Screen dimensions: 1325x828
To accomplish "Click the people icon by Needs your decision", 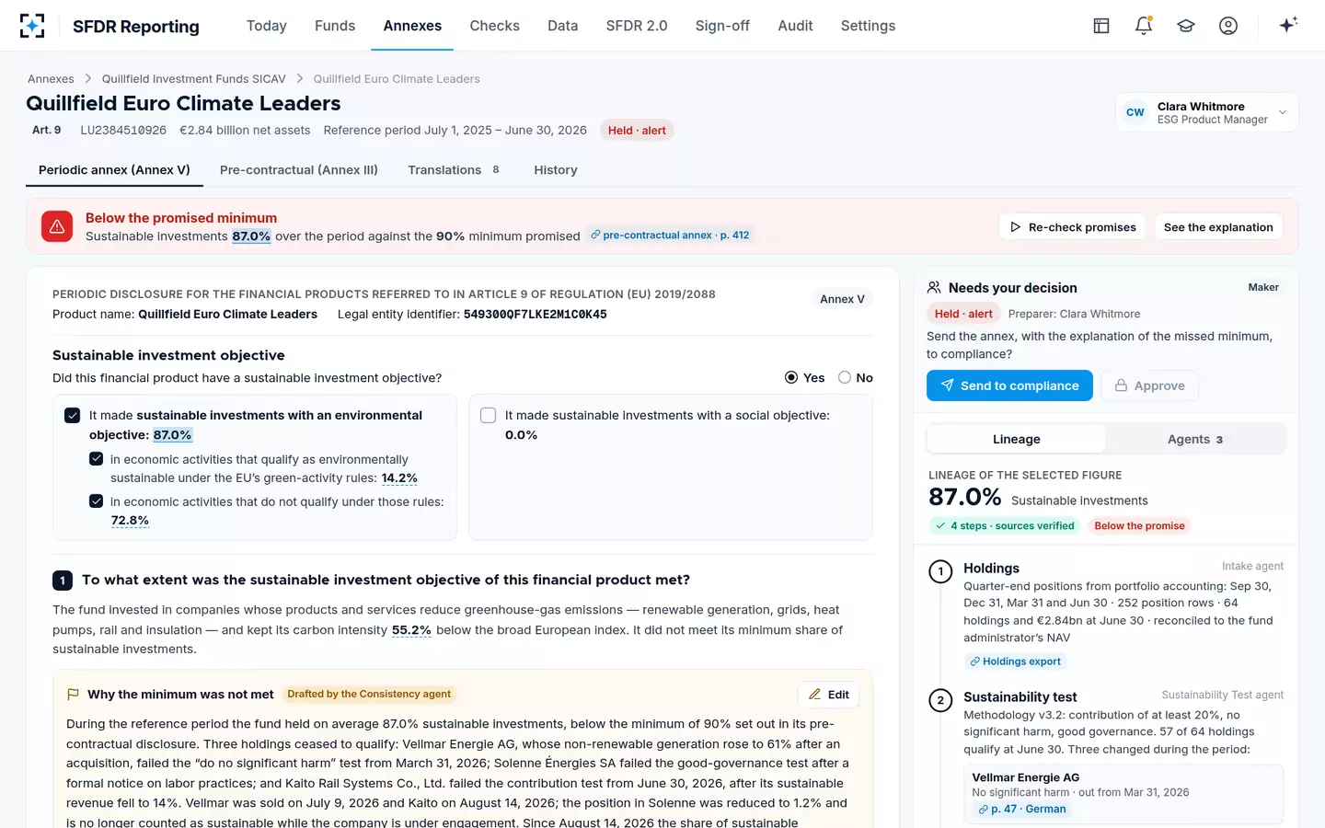I will pyautogui.click(x=934, y=287).
